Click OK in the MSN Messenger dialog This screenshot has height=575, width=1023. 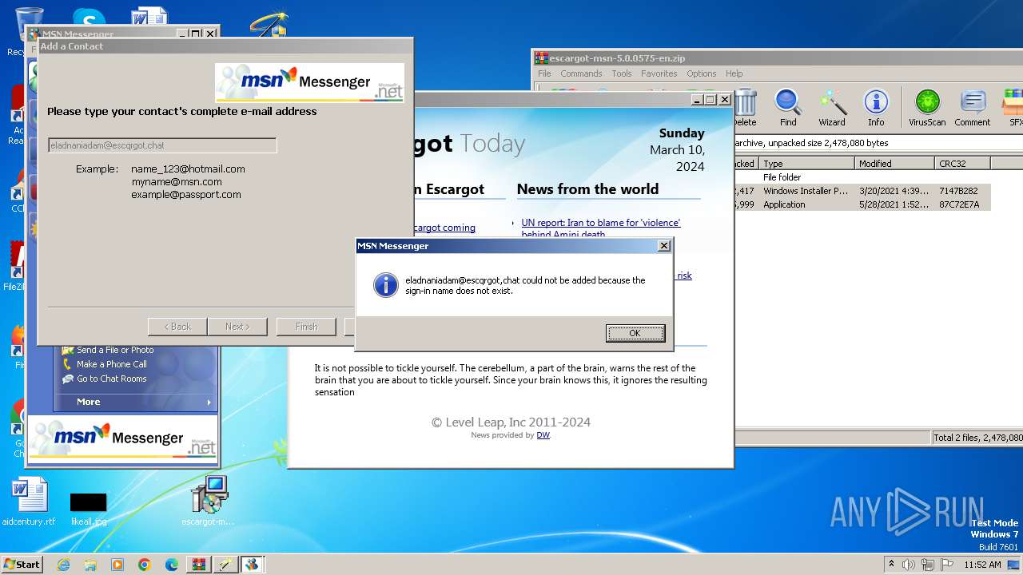tap(635, 333)
